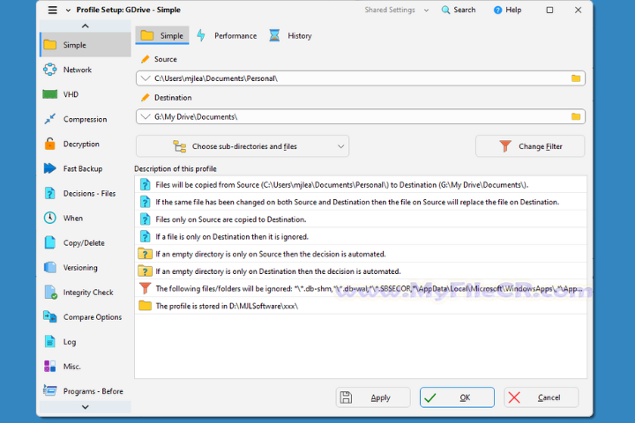Open the Versioning icon
The height and width of the screenshot is (423, 635).
pos(49,267)
